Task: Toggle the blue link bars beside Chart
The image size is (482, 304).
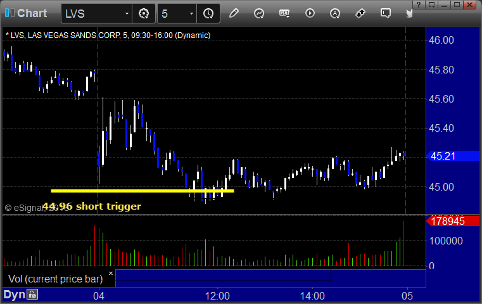Action: 10,13
